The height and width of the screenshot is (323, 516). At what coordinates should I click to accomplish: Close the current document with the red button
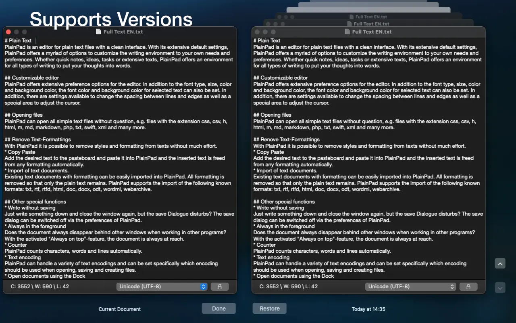8,31
